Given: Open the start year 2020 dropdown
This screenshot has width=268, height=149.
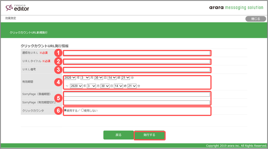Looking at the screenshot, I should click(70, 78).
